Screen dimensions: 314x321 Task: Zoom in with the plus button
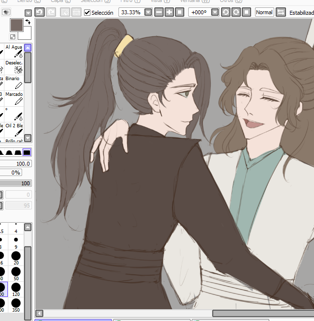point(169,12)
